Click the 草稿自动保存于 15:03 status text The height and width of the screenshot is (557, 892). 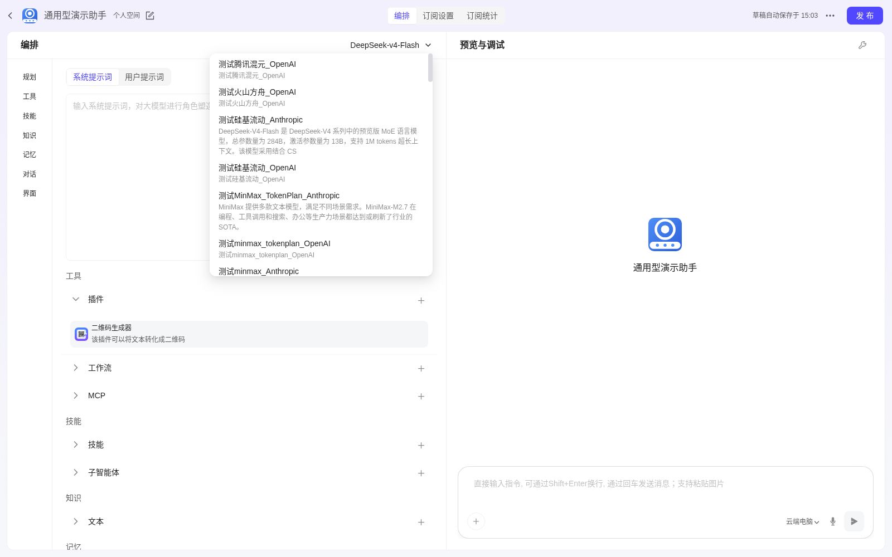(785, 16)
